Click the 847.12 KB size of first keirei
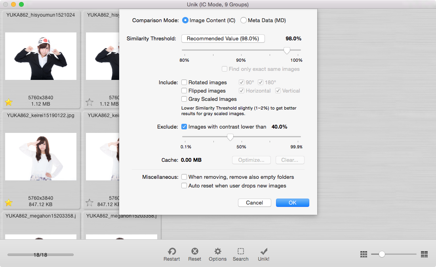Image resolution: width=436 pixels, height=267 pixels. [x=41, y=204]
